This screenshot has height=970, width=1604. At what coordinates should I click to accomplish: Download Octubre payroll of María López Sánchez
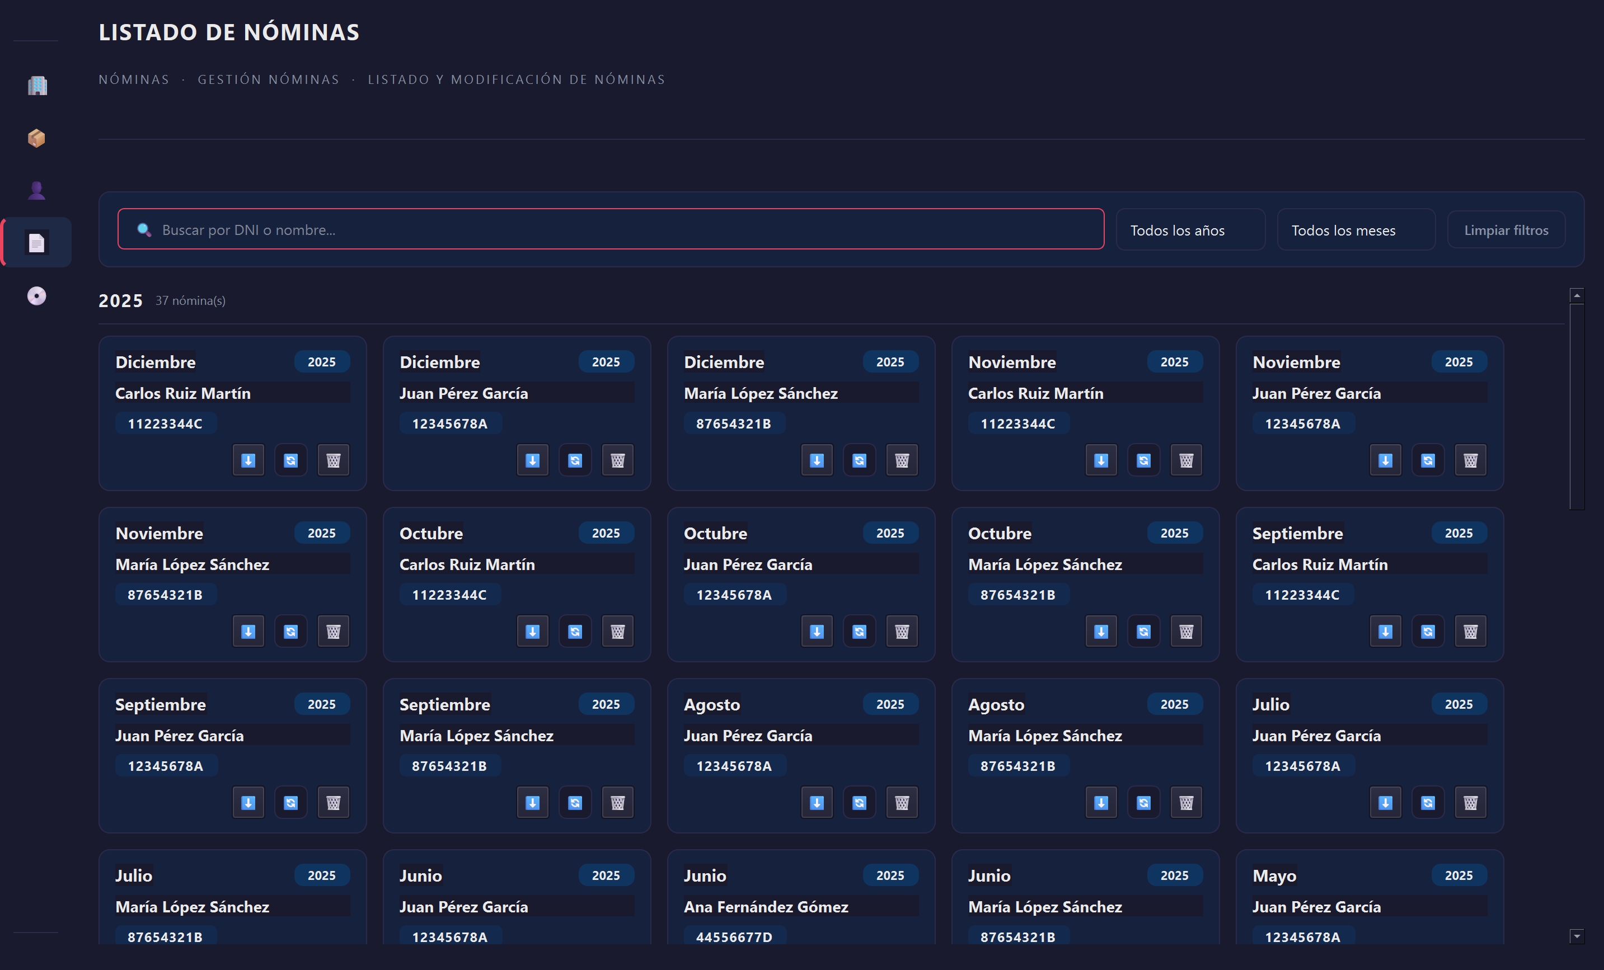point(1101,632)
